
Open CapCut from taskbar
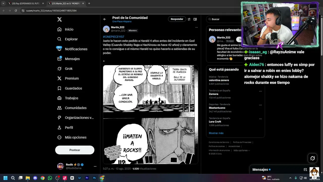click(x=72, y=178)
